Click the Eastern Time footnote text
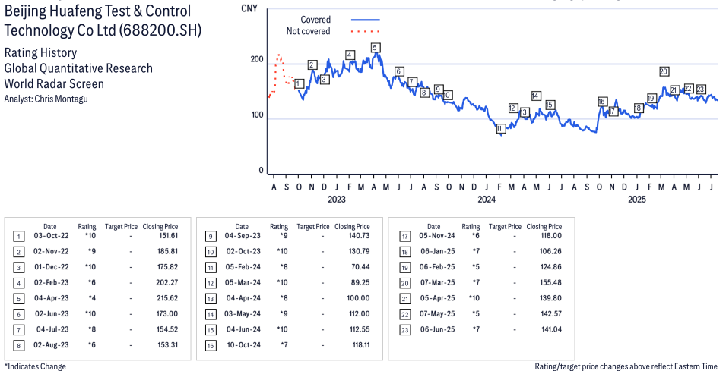 (x=626, y=366)
